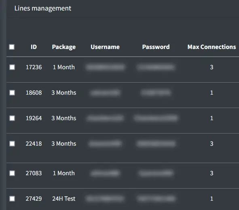The width and height of the screenshot is (239, 210).
Task: Click the Username column header
Action: 105,47
